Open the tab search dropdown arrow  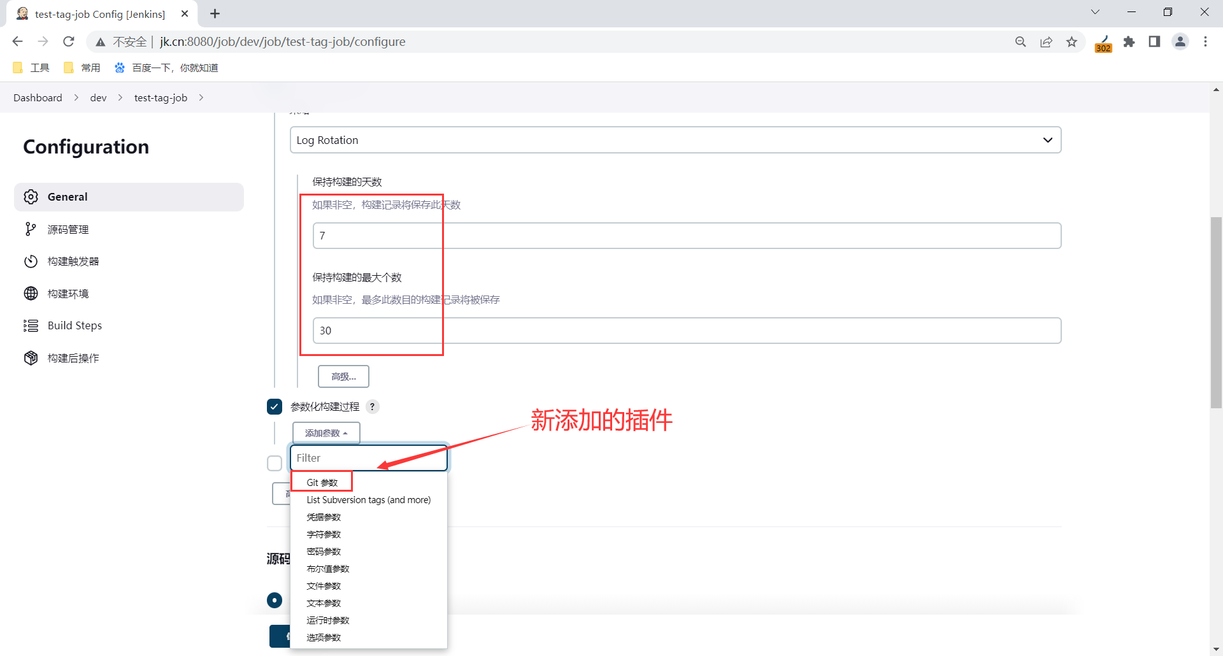(1096, 12)
